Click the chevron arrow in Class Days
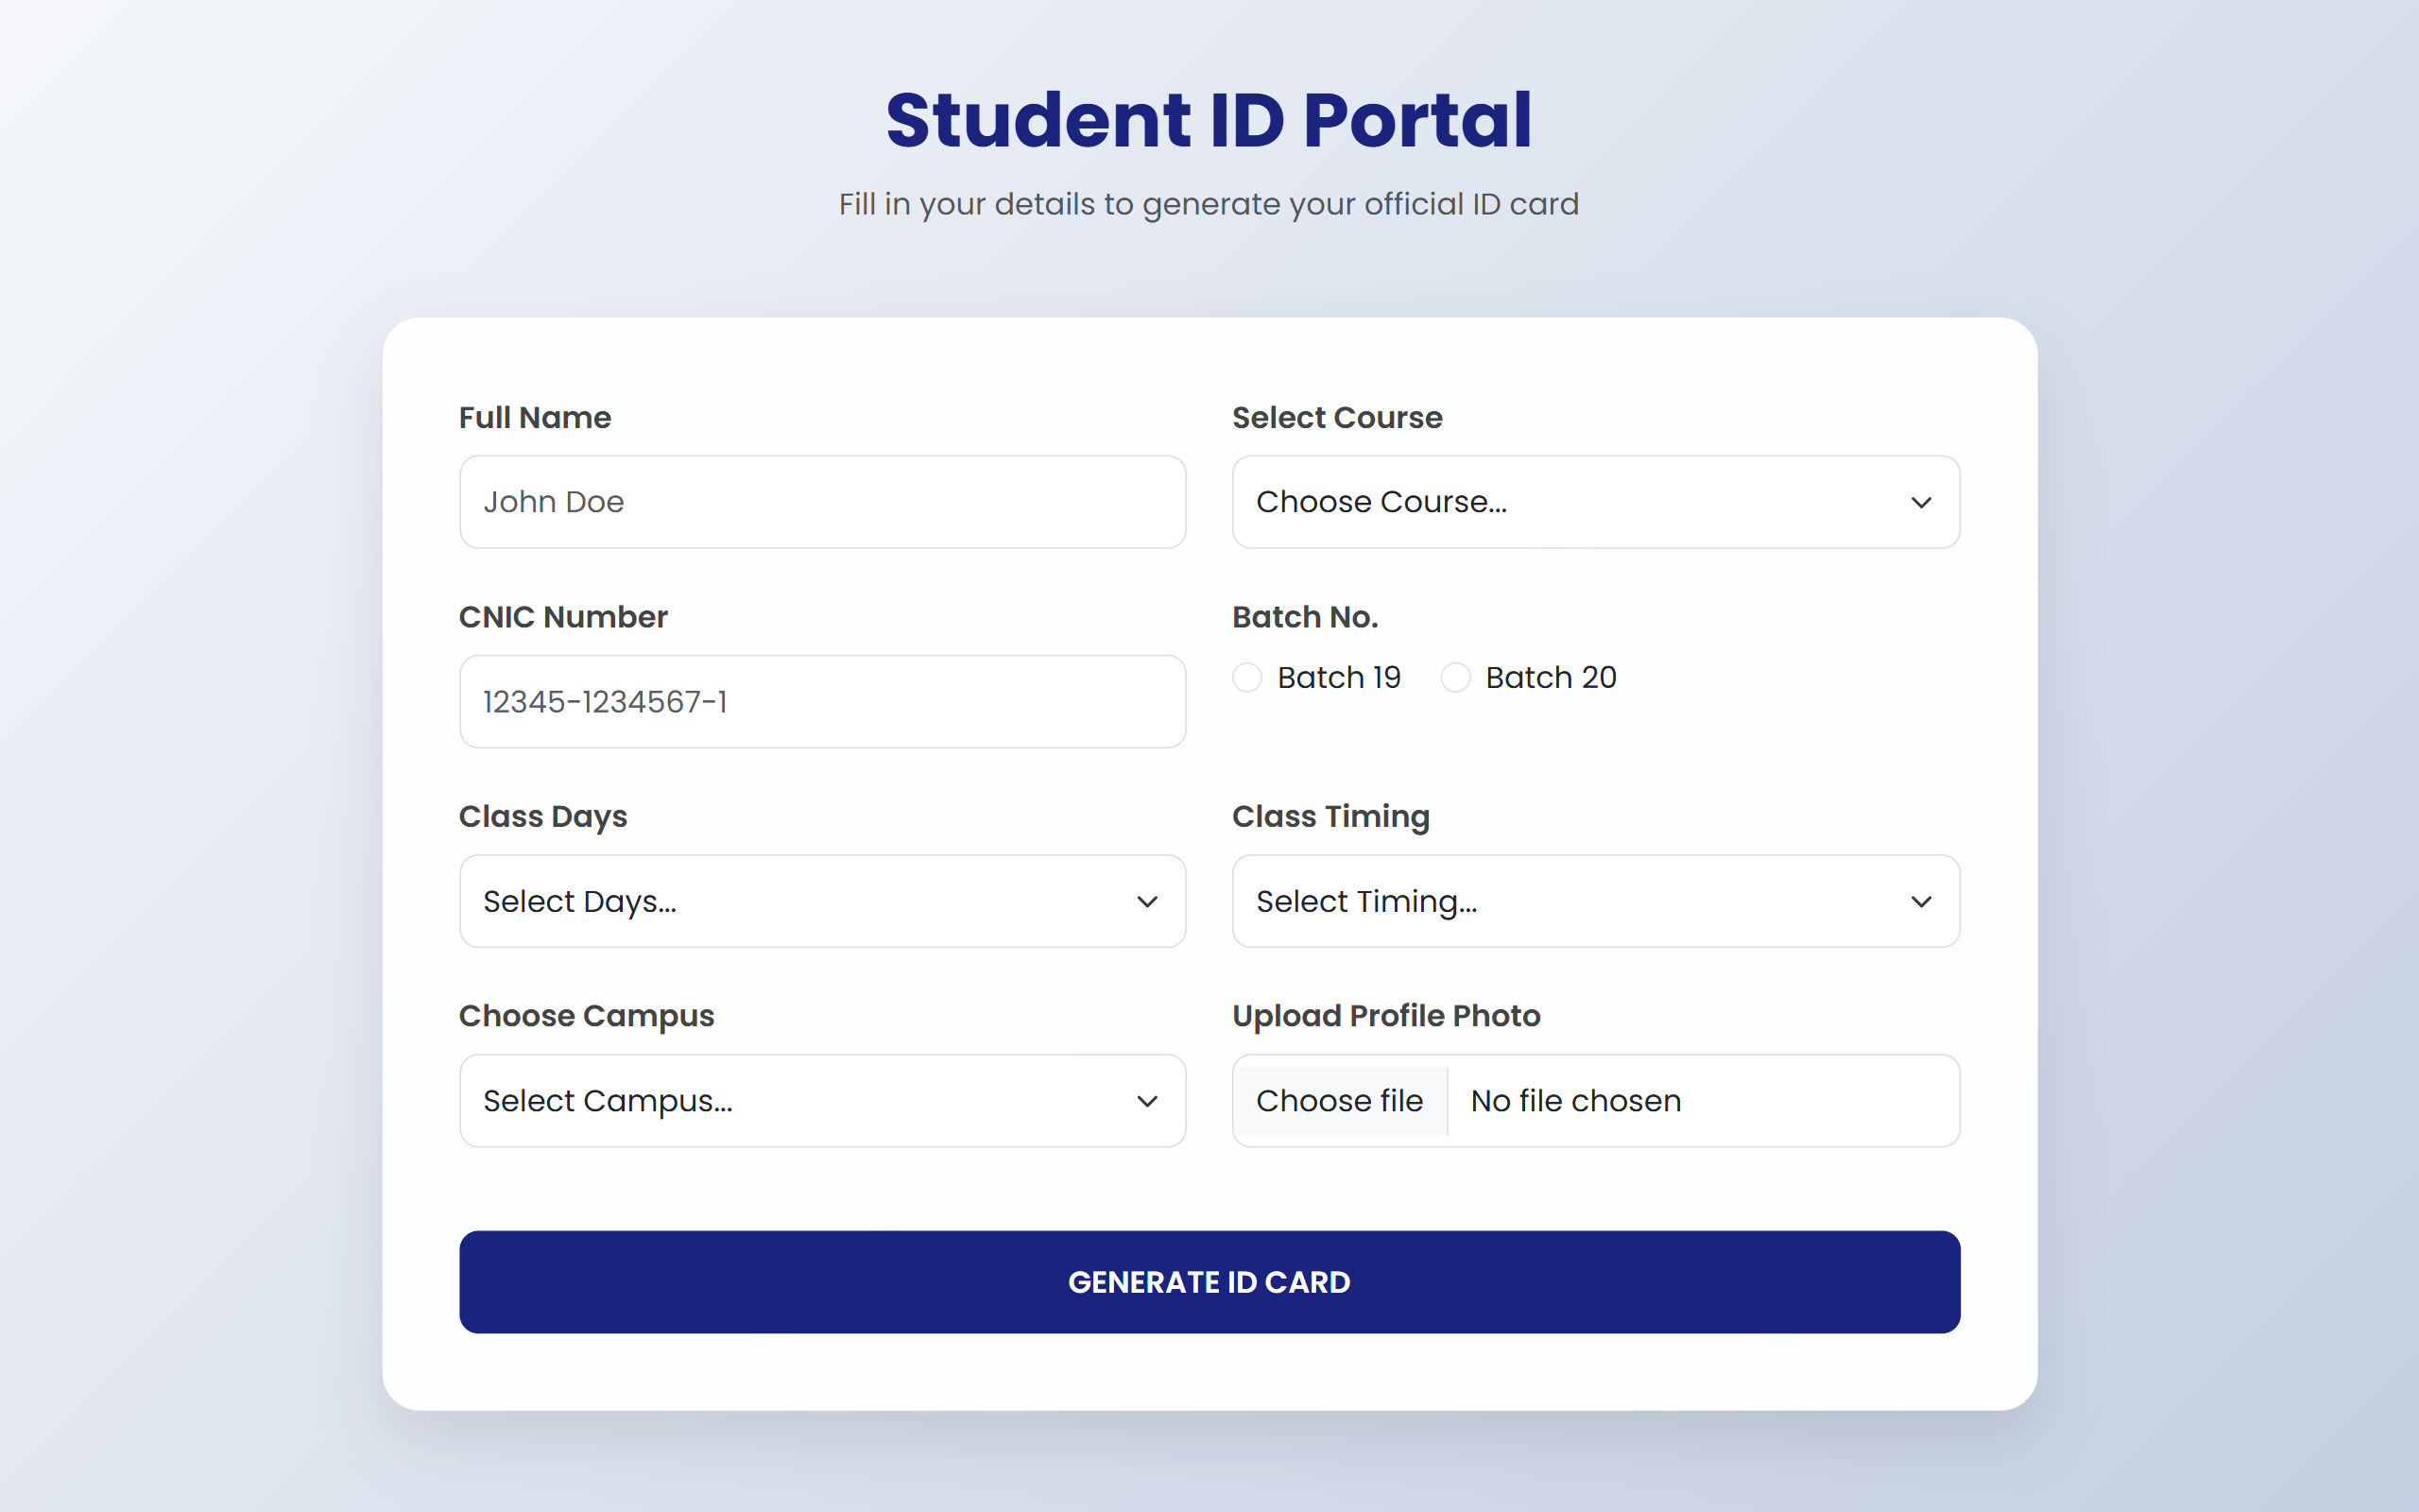The width and height of the screenshot is (2419, 1512). 1146,901
